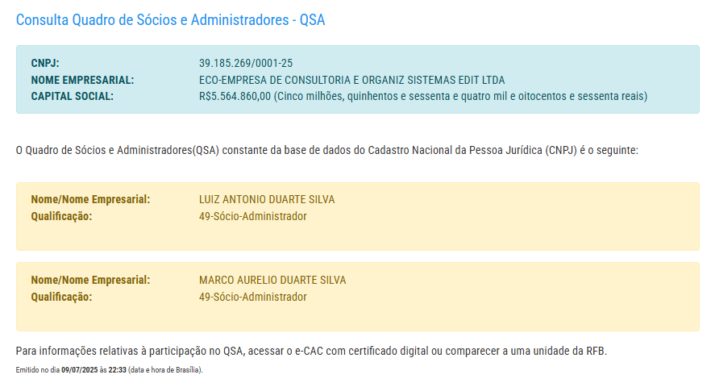
Task: Click Marco Aurelio's 49-Sócio-Administrador qualification
Action: [x=252, y=297]
